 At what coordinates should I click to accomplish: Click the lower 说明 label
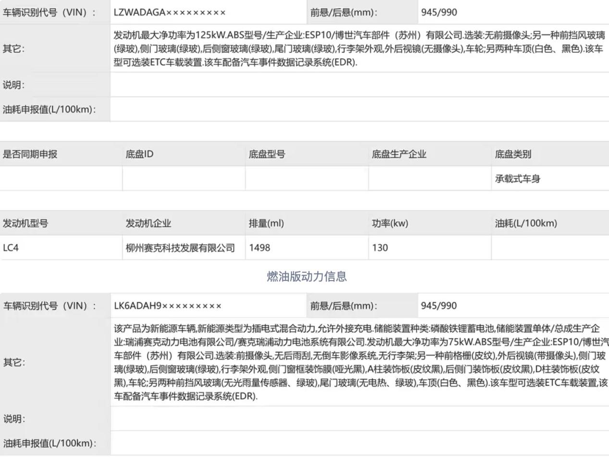pos(14,419)
